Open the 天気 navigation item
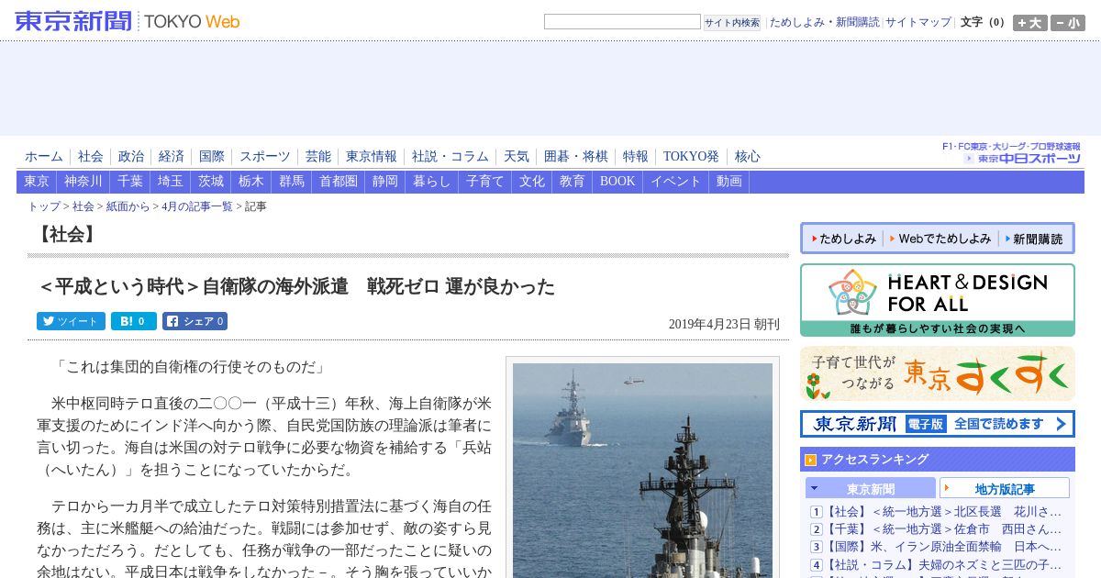 [x=517, y=157]
